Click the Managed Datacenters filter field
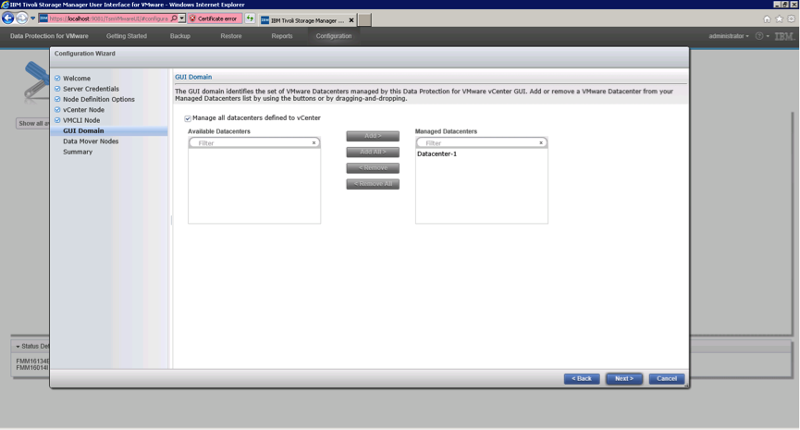This screenshot has height=430, width=800. 481,142
